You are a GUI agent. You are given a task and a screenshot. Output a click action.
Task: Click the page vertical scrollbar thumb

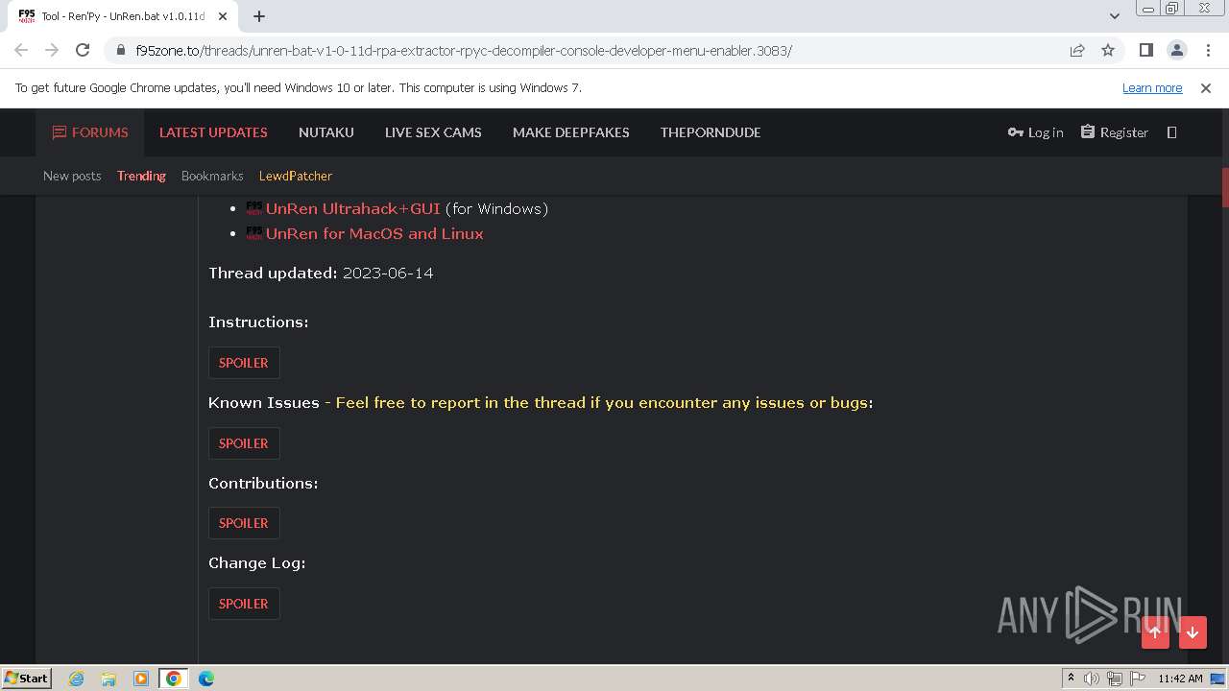[1224, 187]
